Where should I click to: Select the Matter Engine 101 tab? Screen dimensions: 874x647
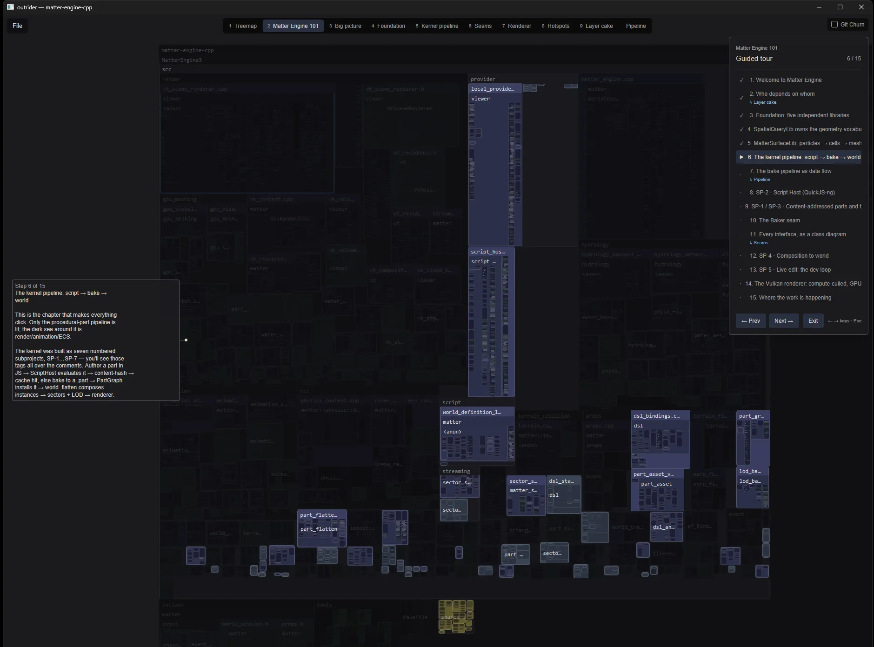[x=293, y=26]
